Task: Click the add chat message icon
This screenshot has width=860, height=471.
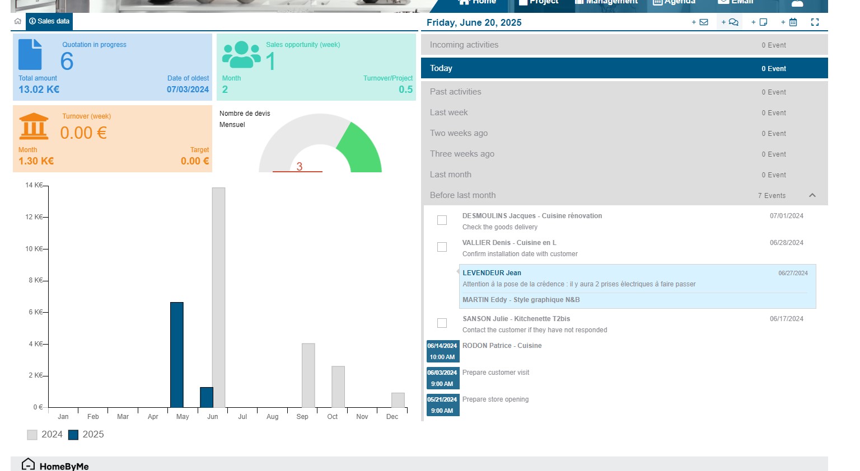Action: coord(730,22)
